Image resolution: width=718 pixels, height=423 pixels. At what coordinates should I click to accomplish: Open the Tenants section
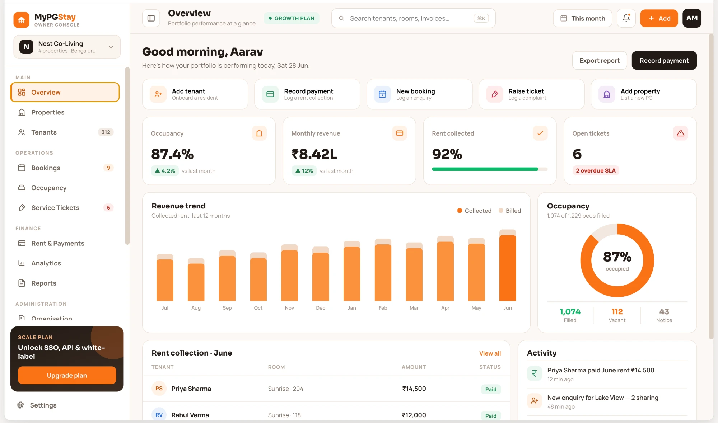point(65,132)
